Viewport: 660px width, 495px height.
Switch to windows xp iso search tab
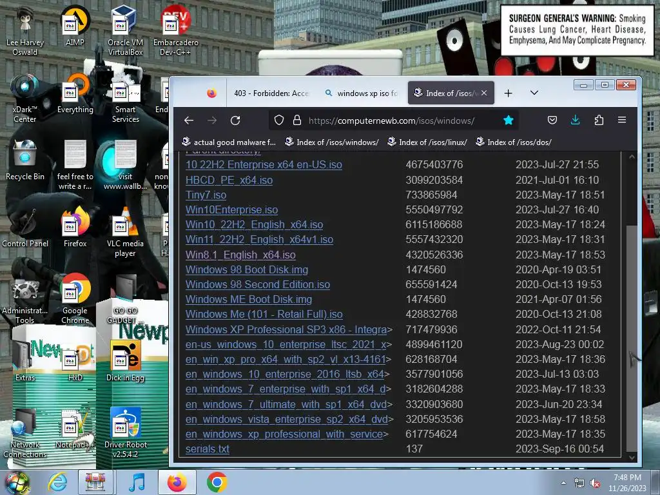point(361,93)
